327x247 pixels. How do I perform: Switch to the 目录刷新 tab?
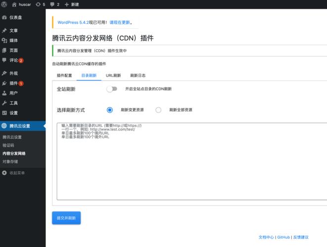point(89,76)
